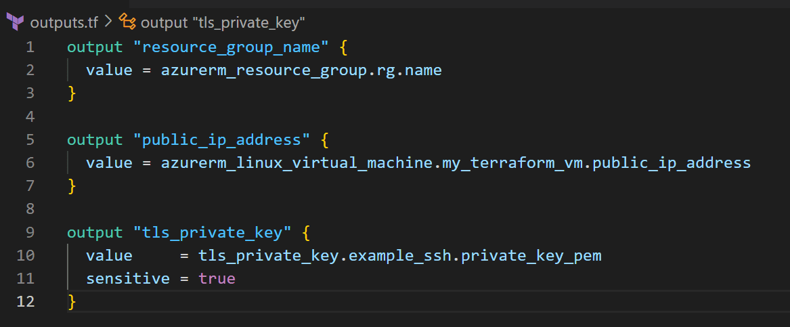Open outputs.tf breadcrumb item
The image size is (790, 327).
tap(64, 22)
